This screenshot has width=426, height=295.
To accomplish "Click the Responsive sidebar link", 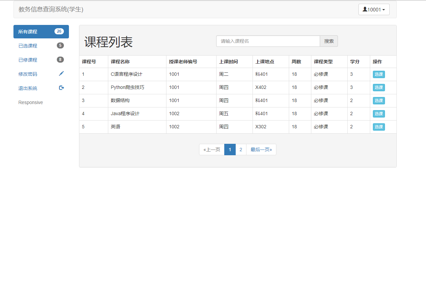I will coord(30,102).
